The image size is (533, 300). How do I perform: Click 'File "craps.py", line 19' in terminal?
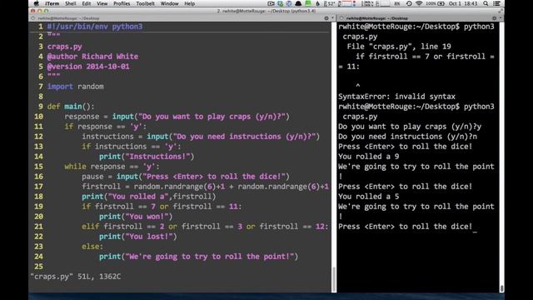(399, 47)
